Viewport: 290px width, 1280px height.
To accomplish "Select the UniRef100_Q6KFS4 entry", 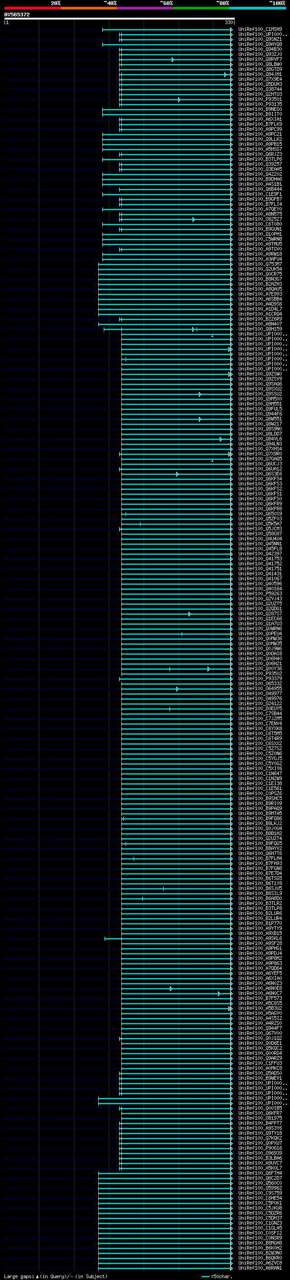I will 260,479.
